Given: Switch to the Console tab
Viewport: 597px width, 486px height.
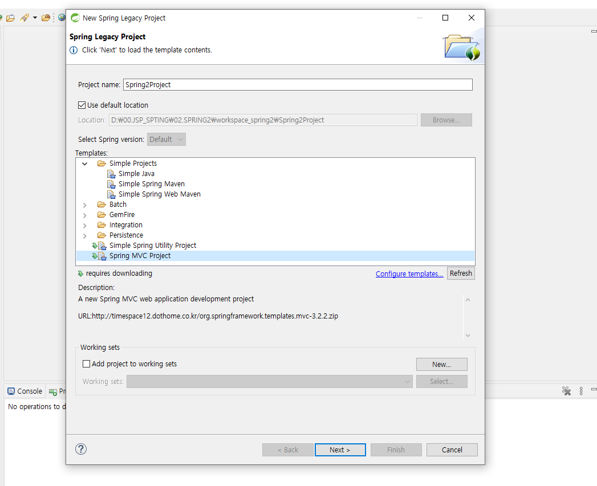Looking at the screenshot, I should tap(25, 391).
